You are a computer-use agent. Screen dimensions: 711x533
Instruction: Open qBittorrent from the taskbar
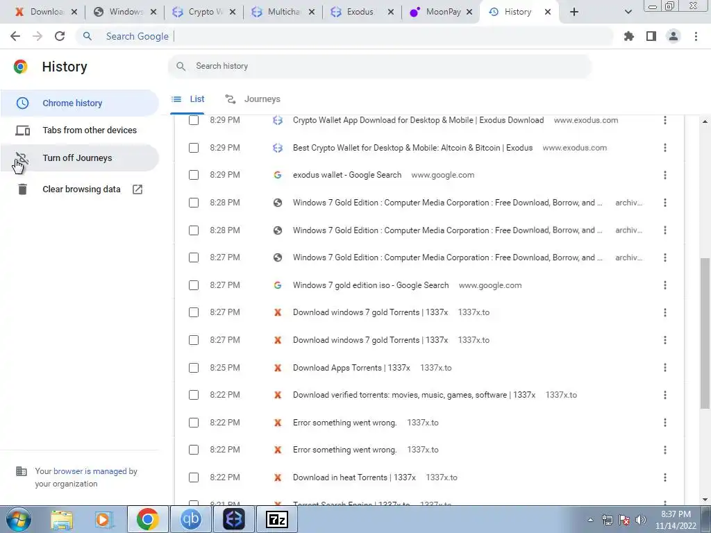[191, 519]
